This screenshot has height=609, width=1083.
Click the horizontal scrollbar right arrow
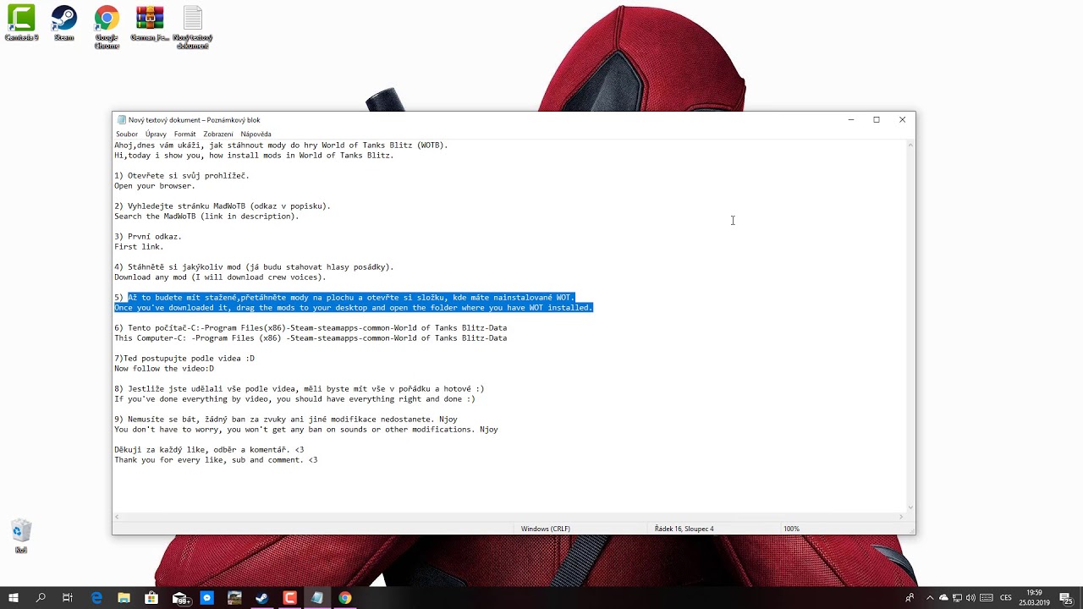[900, 517]
